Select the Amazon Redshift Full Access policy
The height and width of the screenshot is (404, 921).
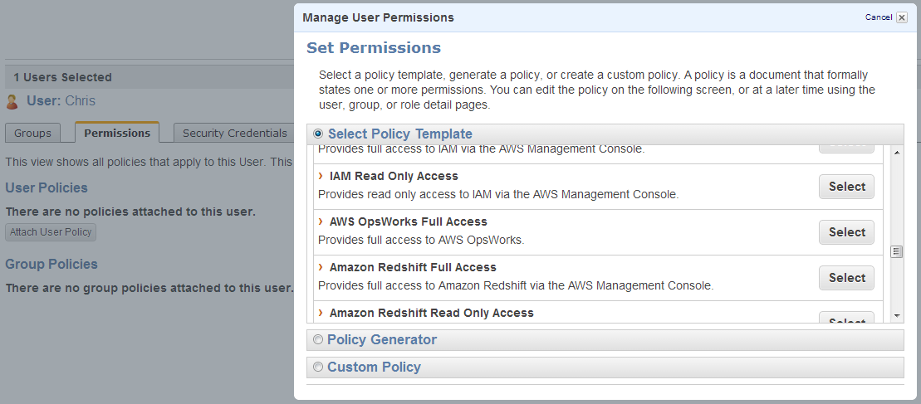point(846,278)
